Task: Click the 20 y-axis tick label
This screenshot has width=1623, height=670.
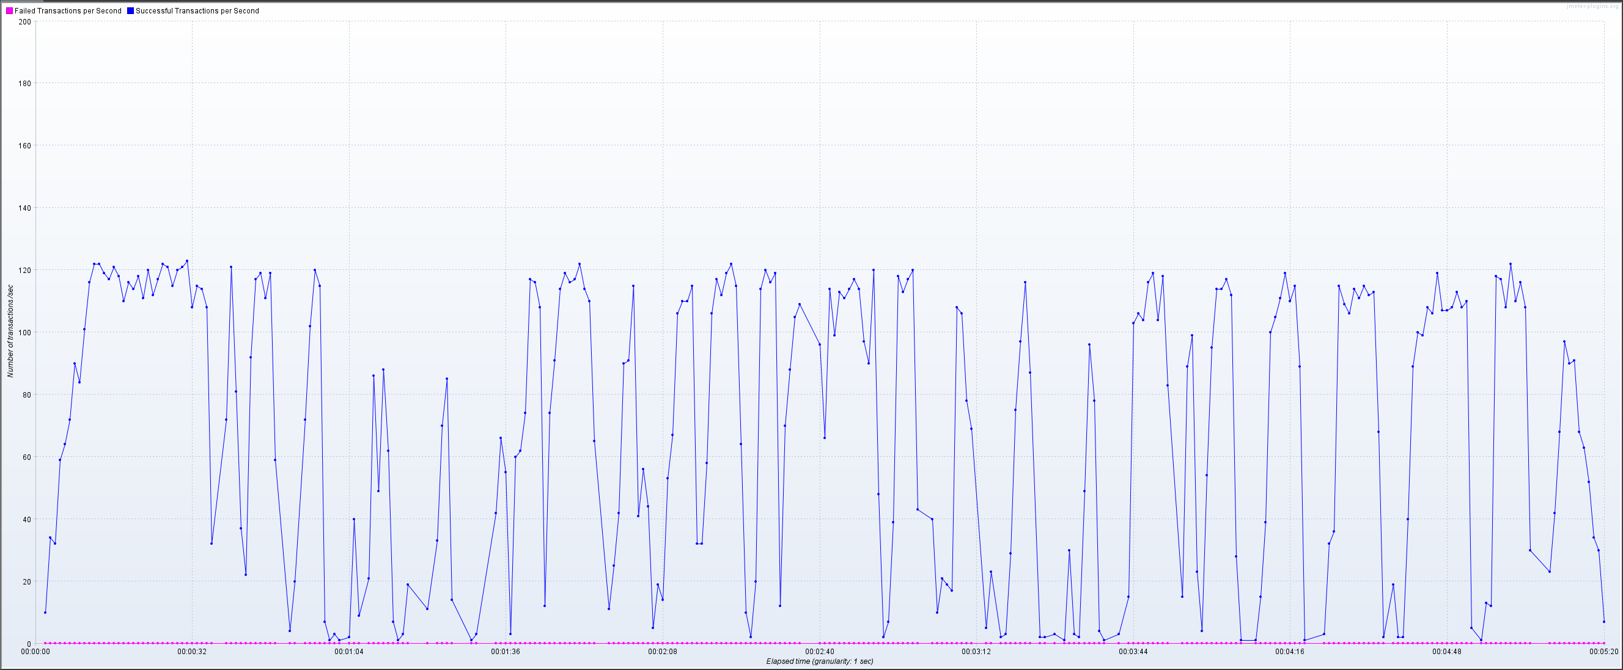Action: (26, 582)
